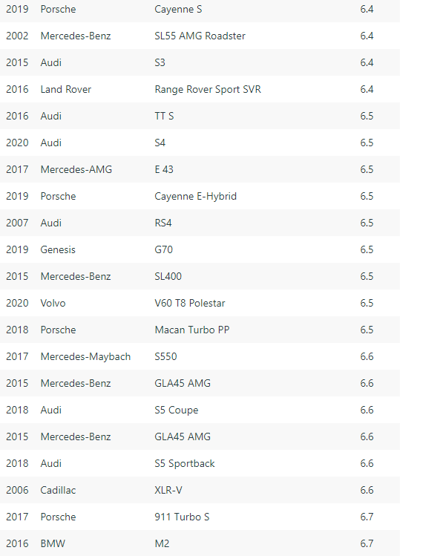This screenshot has height=556, width=440.
Task: Click the Porsche Cayenne S model cell
Action: pos(178,9)
